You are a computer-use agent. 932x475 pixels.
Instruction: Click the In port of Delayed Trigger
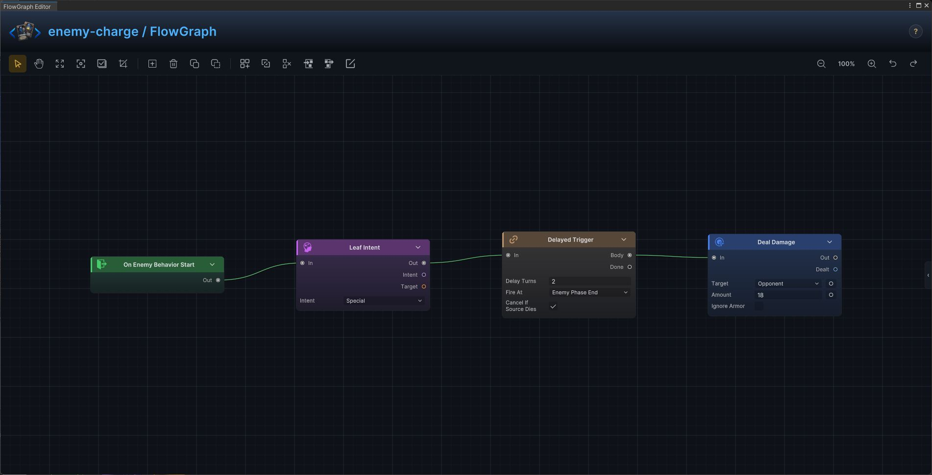[508, 255]
